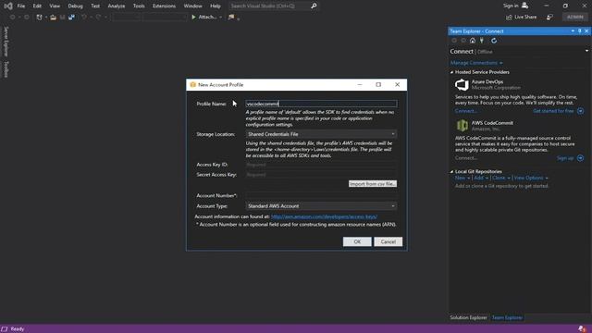
Task: Click Sign up link for AWS CodeCommit
Action: [x=565, y=158]
